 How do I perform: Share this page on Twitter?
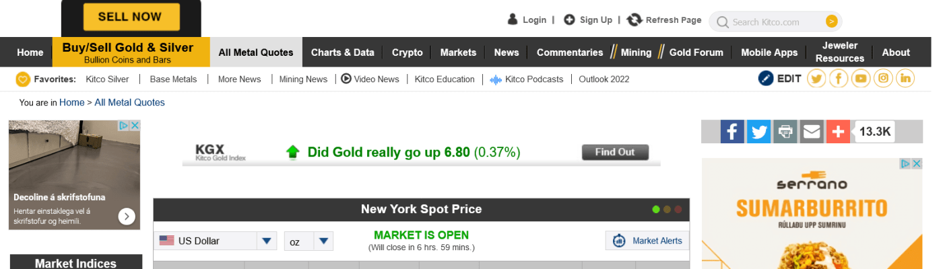pos(758,132)
